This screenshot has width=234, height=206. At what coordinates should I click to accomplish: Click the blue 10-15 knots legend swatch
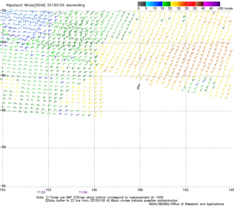[158, 4]
